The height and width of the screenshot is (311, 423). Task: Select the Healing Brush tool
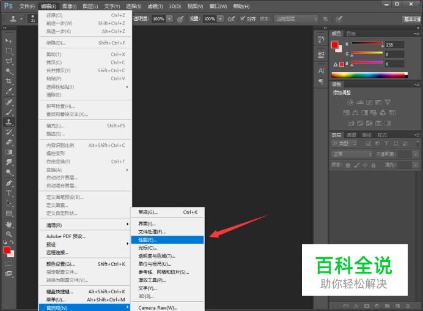pos(9,102)
